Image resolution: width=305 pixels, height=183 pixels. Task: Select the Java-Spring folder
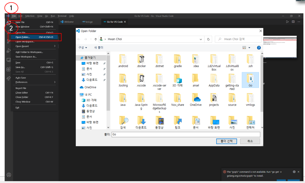[x=141, y=101]
